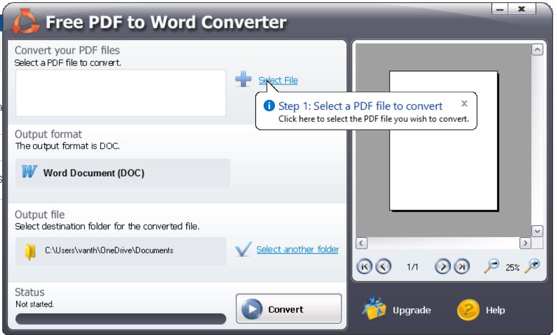This screenshot has height=335, width=557.
Task: Open the Help option
Action: click(x=495, y=310)
